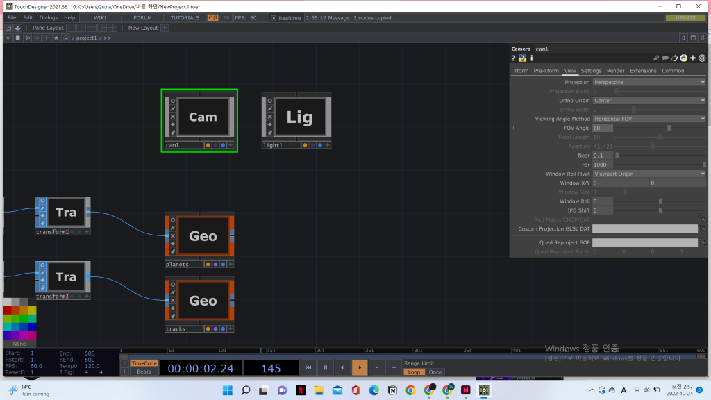Switch timeline display to Beats
The width and height of the screenshot is (711, 400).
click(x=144, y=372)
